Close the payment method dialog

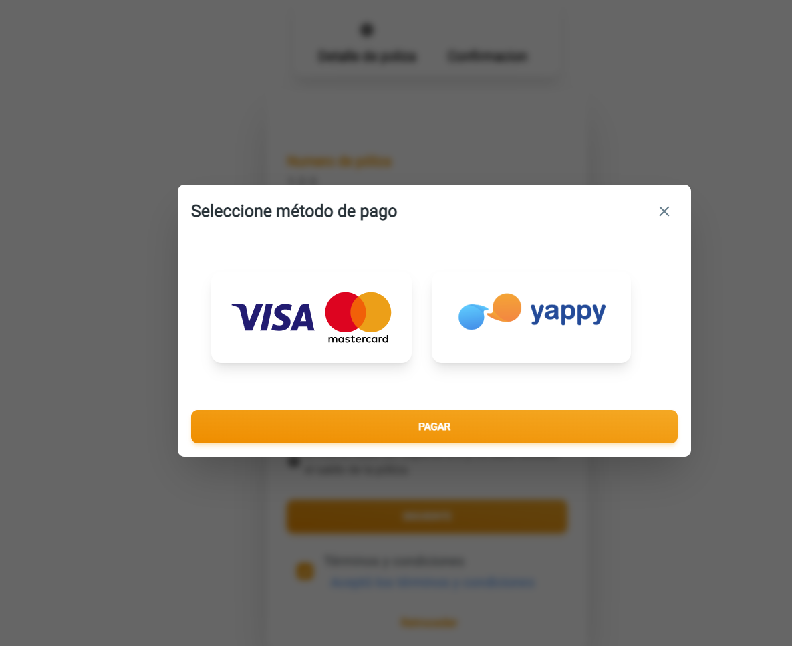point(664,211)
